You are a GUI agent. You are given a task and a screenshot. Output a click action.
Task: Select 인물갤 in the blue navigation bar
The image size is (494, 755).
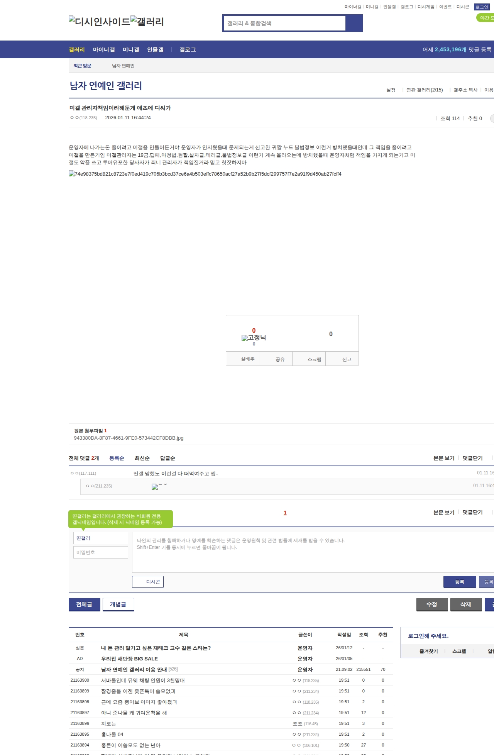155,50
